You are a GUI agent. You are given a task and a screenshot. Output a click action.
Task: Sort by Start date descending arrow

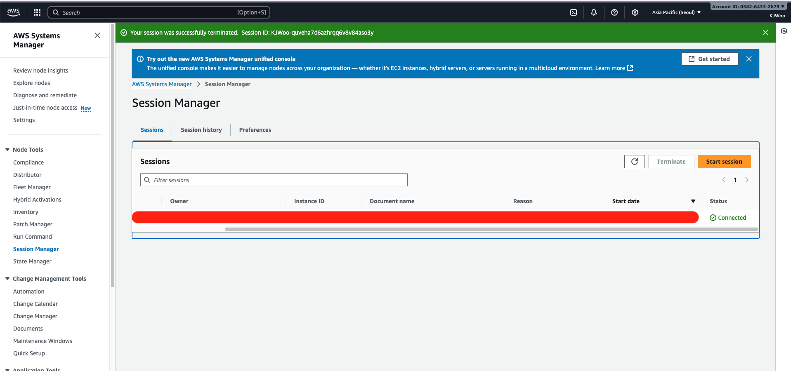pos(693,201)
